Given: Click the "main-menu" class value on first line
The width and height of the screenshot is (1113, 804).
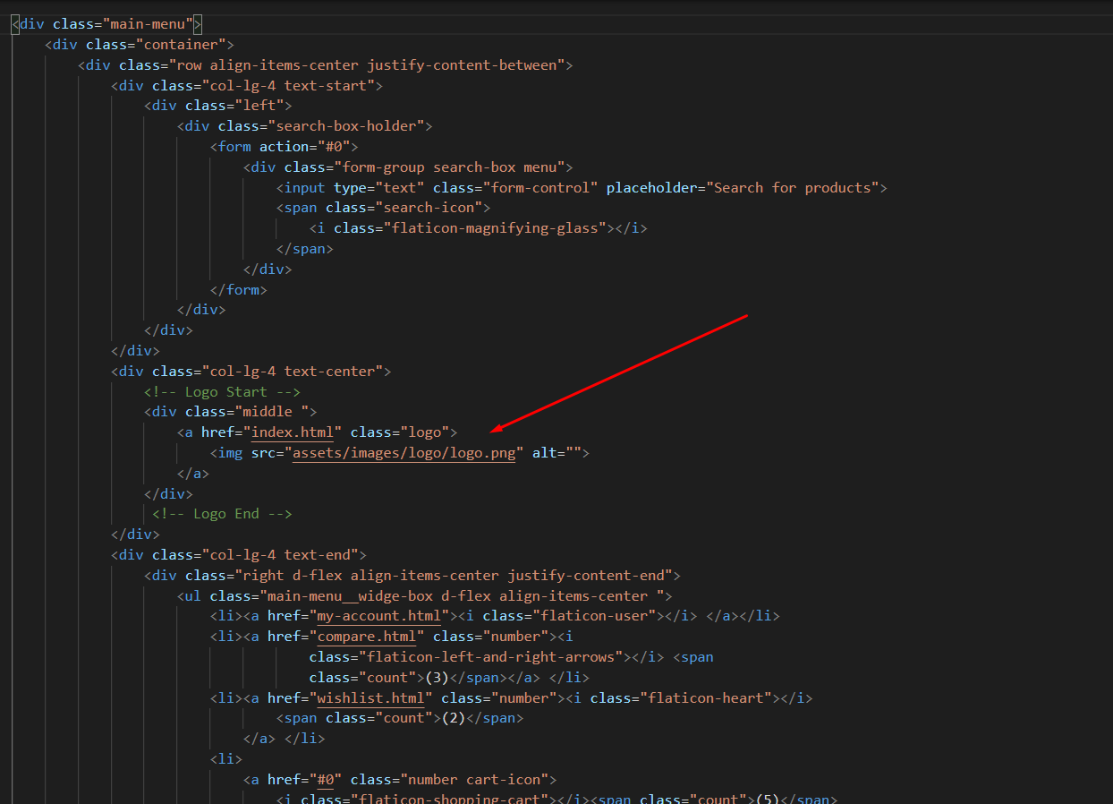Looking at the screenshot, I should (x=152, y=24).
